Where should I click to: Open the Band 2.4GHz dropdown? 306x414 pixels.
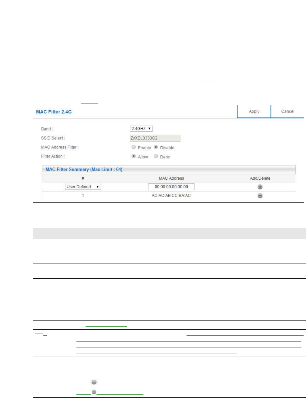[x=141, y=129]
